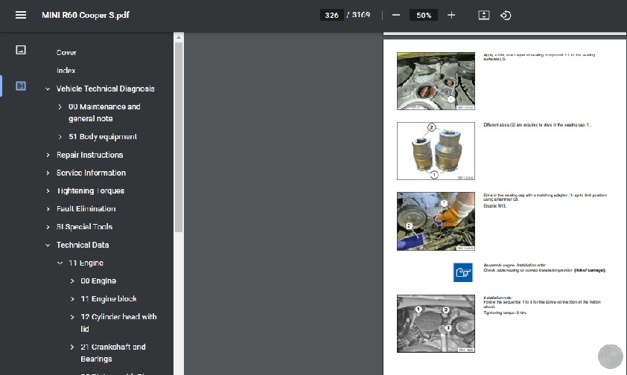
Task: Click the sealing compound engine photo
Action: coord(436,81)
